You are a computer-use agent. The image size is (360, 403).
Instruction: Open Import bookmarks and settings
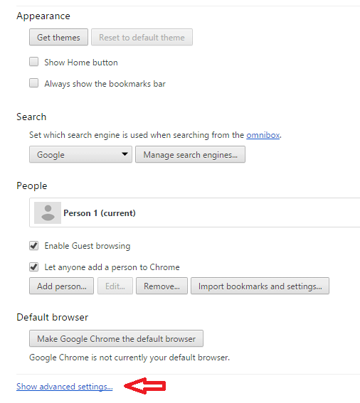(x=260, y=286)
